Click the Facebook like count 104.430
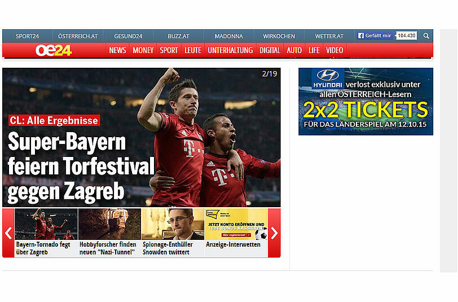458x302 pixels. 406,36
